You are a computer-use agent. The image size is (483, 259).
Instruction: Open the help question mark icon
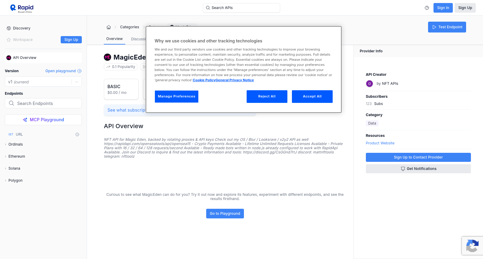[427, 8]
